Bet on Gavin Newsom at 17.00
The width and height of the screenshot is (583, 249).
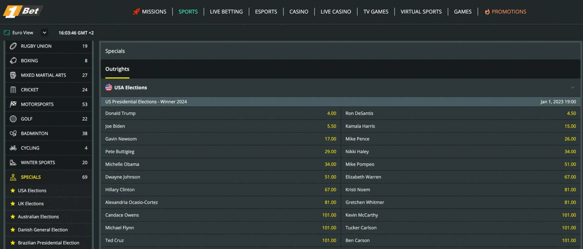coord(220,139)
